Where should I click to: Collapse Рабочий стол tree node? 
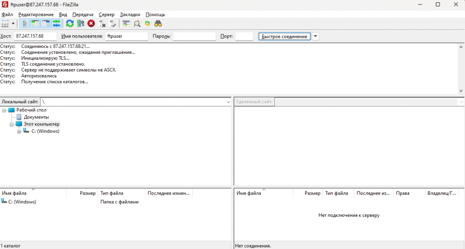click(x=4, y=110)
